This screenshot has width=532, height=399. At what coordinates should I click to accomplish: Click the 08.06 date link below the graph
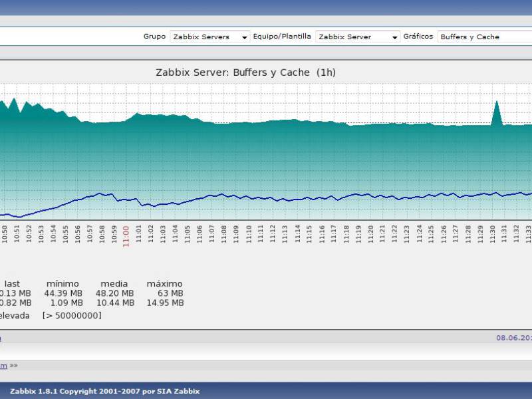513,338
